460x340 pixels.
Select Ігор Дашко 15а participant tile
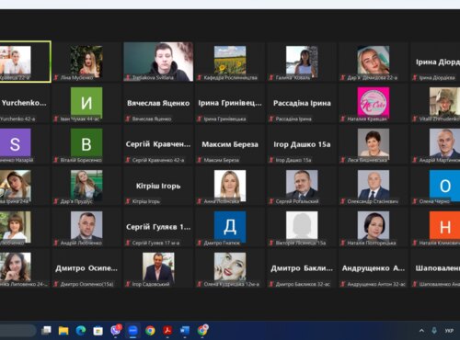pos(302,144)
